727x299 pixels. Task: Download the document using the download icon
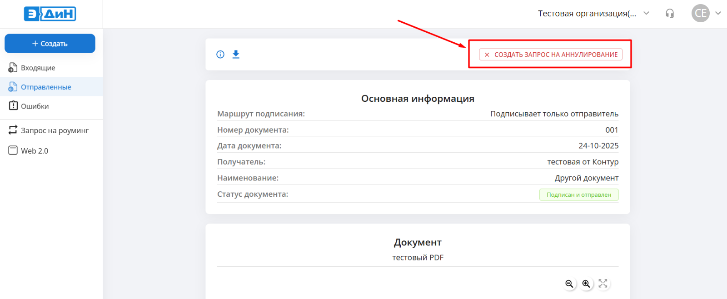[236, 55]
